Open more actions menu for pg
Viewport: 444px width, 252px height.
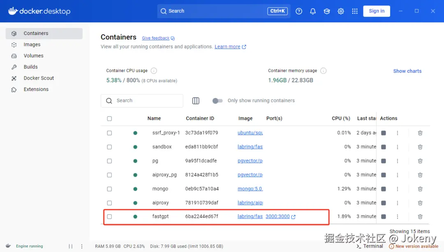(397, 161)
